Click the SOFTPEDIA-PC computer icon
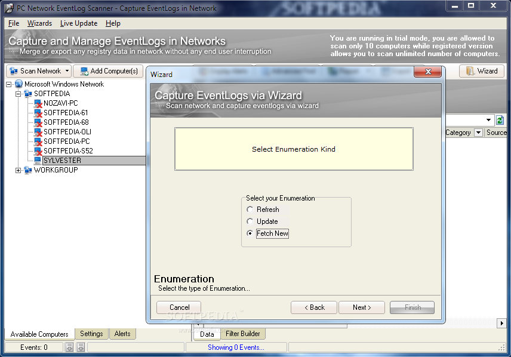Viewport: 511px width, 357px height. [38, 141]
